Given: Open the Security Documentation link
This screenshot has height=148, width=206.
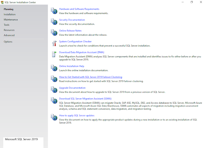Looking at the screenshot, I should (x=72, y=20).
